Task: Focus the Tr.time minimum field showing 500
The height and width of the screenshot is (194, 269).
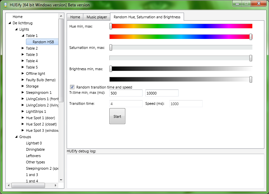Action: 126,93
